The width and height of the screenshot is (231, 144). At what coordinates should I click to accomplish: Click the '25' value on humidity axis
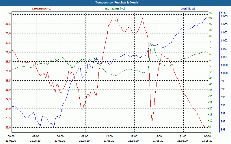(211, 103)
